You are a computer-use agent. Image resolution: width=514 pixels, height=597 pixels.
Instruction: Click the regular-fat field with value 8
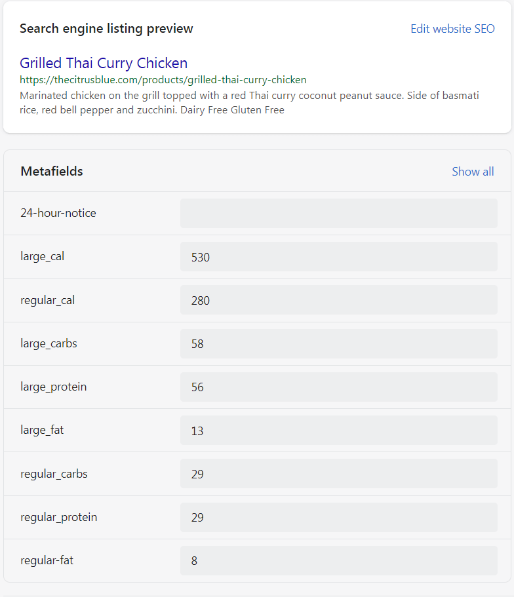[x=338, y=560]
